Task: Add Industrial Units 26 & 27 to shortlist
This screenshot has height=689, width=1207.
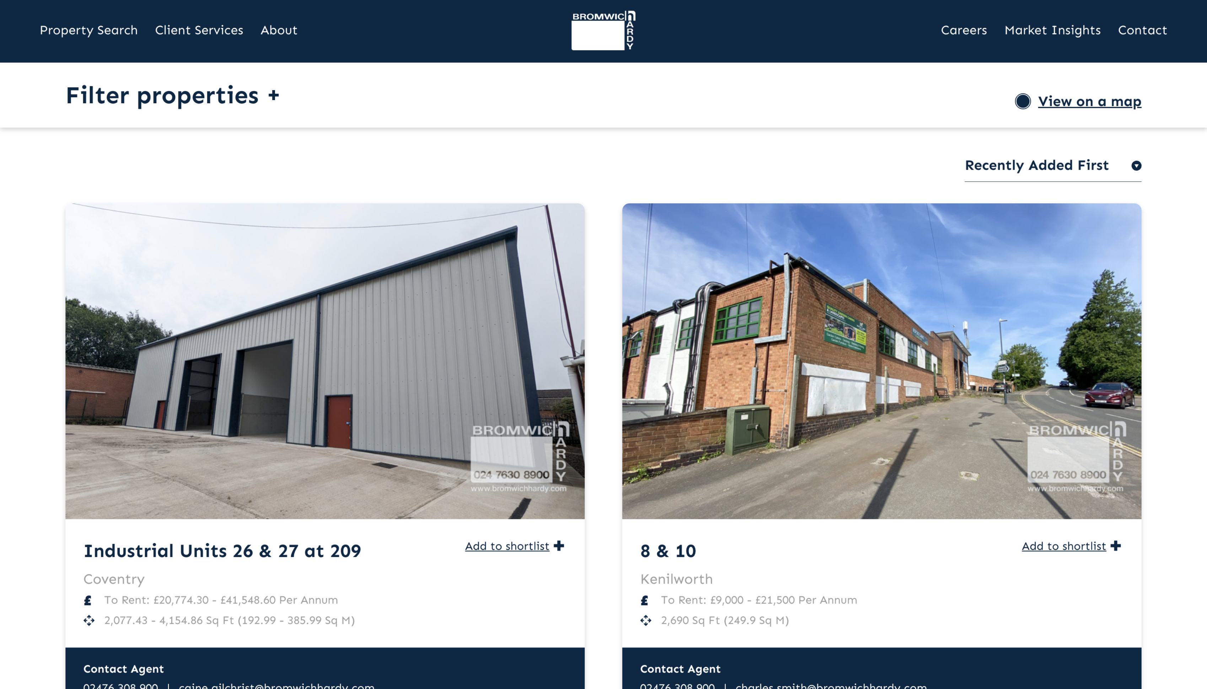Action: 507,546
